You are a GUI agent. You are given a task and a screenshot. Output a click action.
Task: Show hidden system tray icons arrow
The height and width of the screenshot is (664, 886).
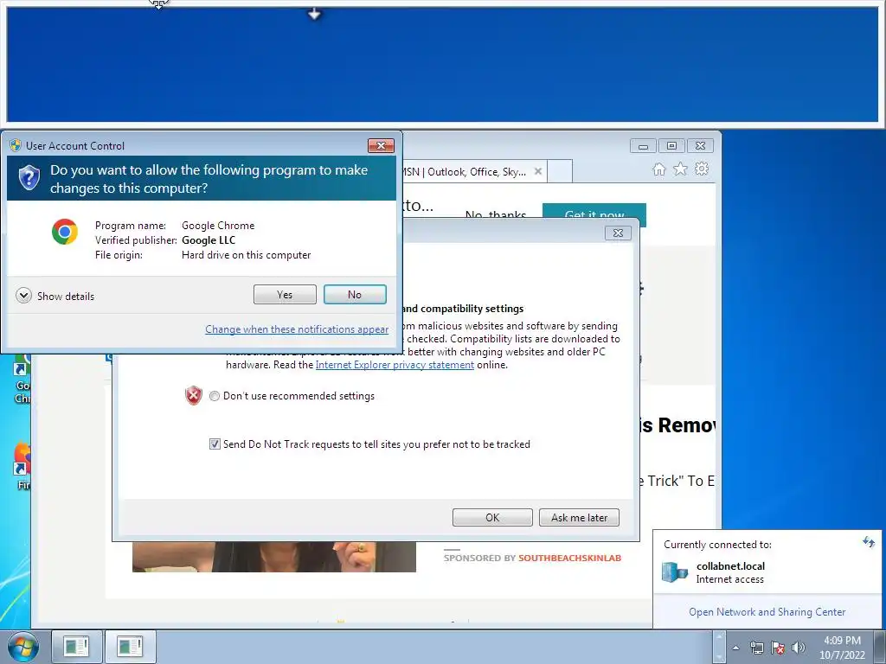click(735, 648)
